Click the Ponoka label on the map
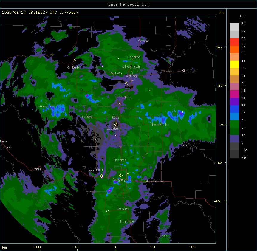257x251 pixels. [x=143, y=41]
